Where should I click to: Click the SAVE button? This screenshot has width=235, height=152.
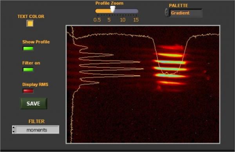tap(34, 103)
